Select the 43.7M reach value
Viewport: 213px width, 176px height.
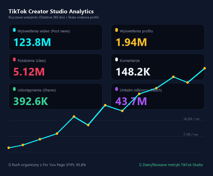(131, 101)
